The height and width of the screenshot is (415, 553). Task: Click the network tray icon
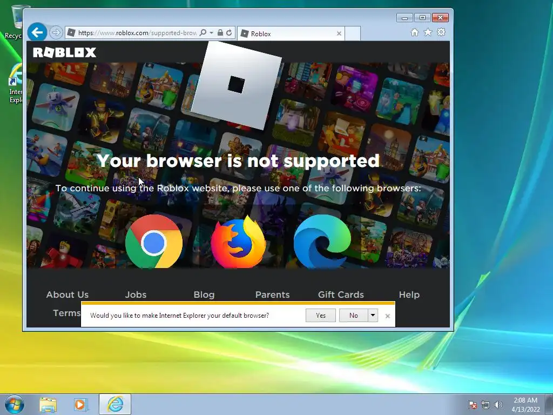click(x=485, y=405)
